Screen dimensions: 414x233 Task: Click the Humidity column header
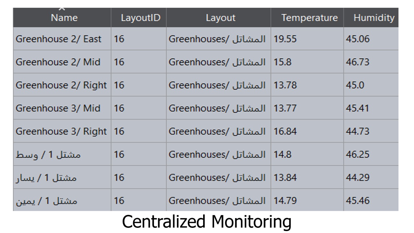point(374,18)
